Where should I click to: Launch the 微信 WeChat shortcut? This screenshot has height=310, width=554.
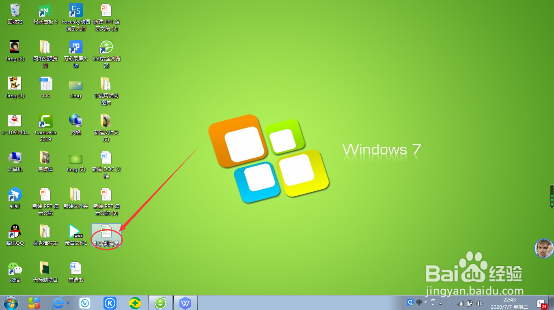pyautogui.click(x=15, y=272)
